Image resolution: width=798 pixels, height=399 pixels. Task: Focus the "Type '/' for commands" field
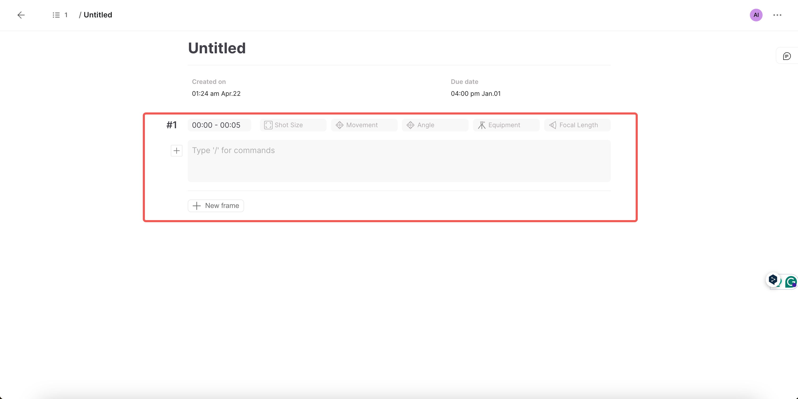[x=399, y=161]
